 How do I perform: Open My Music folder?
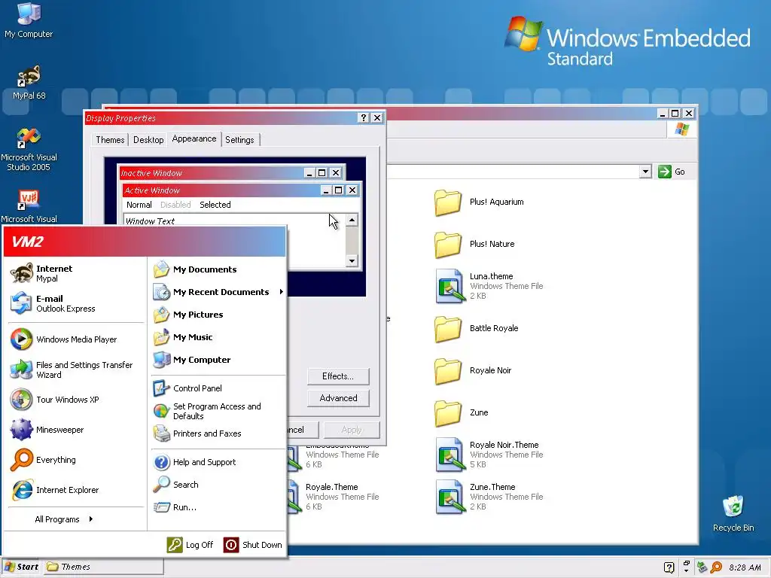tap(218, 337)
